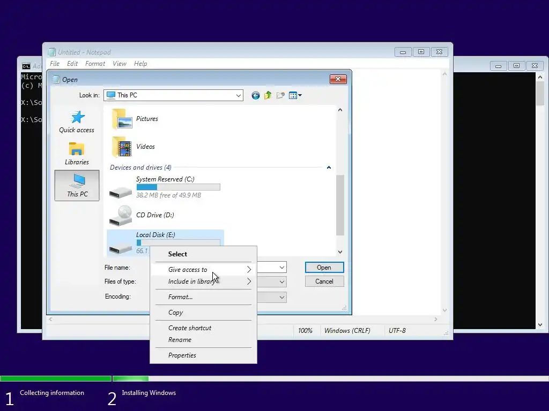549x411 pixels.
Task: Click Windows (CRLF) in Notepad status bar
Action: coord(347,331)
